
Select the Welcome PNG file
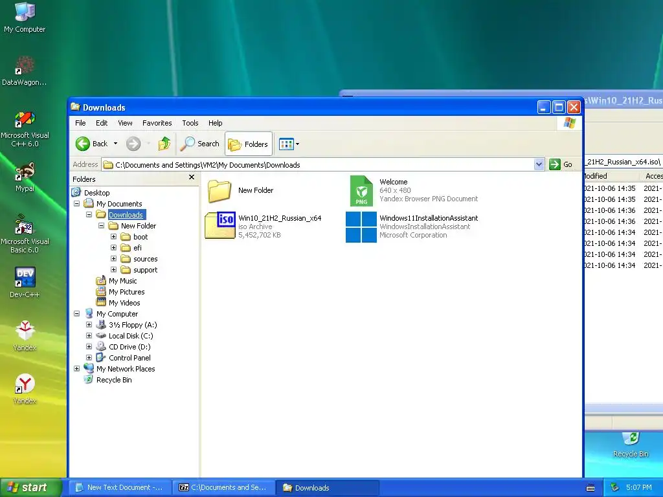click(x=413, y=190)
